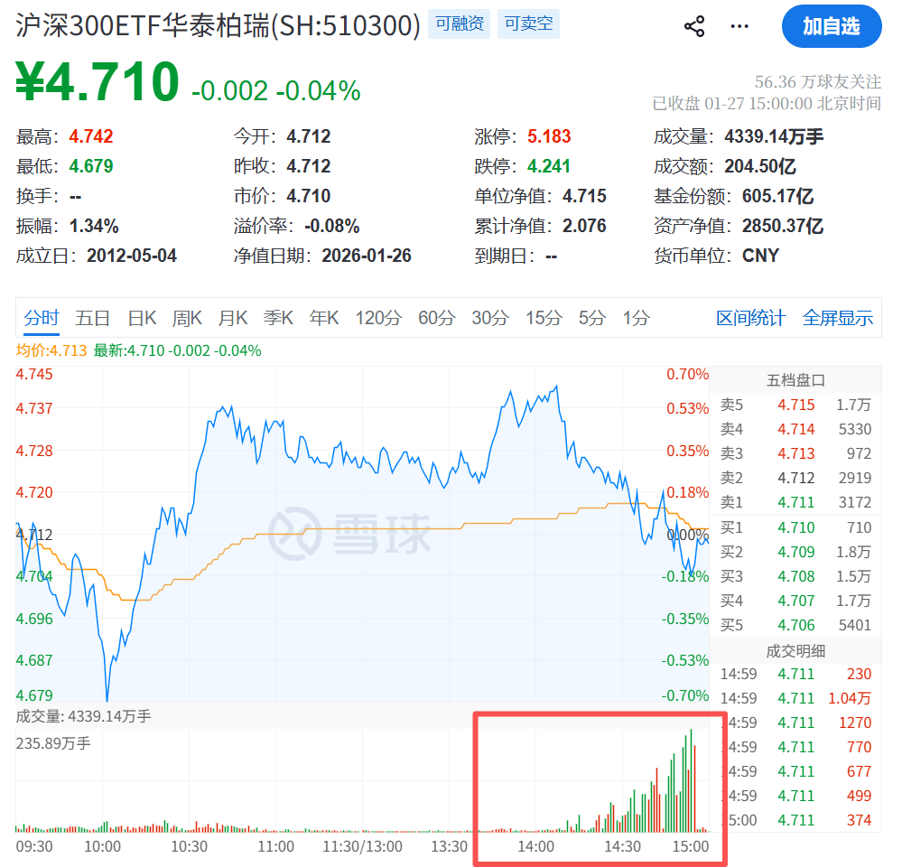This screenshot has height=867, width=902.
Task: Switch to the 1分 chart interval
Action: coord(636,318)
